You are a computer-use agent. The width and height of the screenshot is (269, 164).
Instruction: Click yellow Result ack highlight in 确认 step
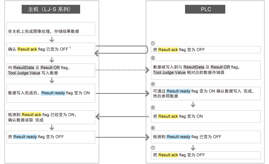point(27,49)
